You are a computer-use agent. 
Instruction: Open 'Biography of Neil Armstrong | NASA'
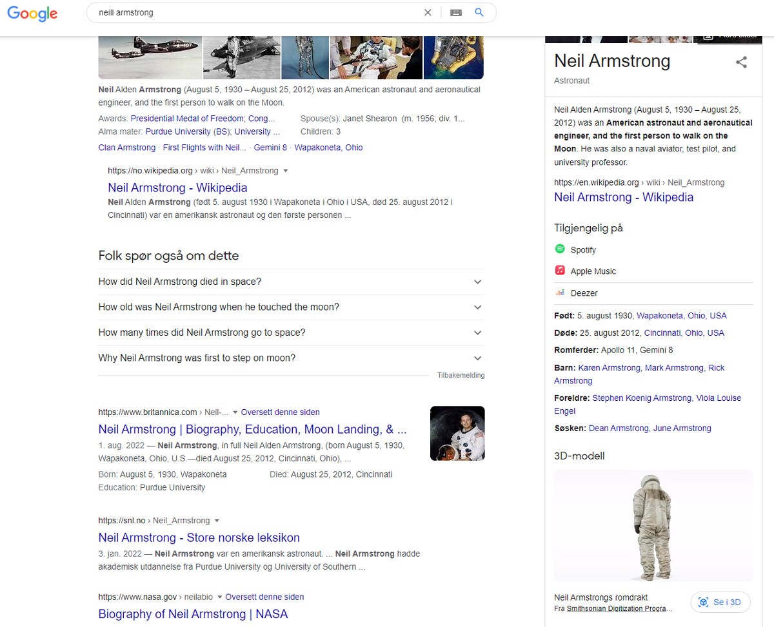[x=192, y=614]
